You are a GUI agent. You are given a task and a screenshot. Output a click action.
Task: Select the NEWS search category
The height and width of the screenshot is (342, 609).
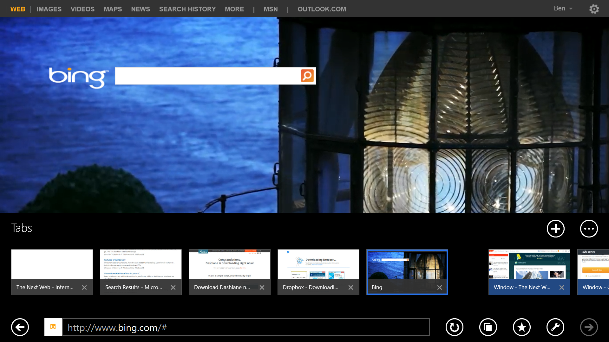coord(141,9)
